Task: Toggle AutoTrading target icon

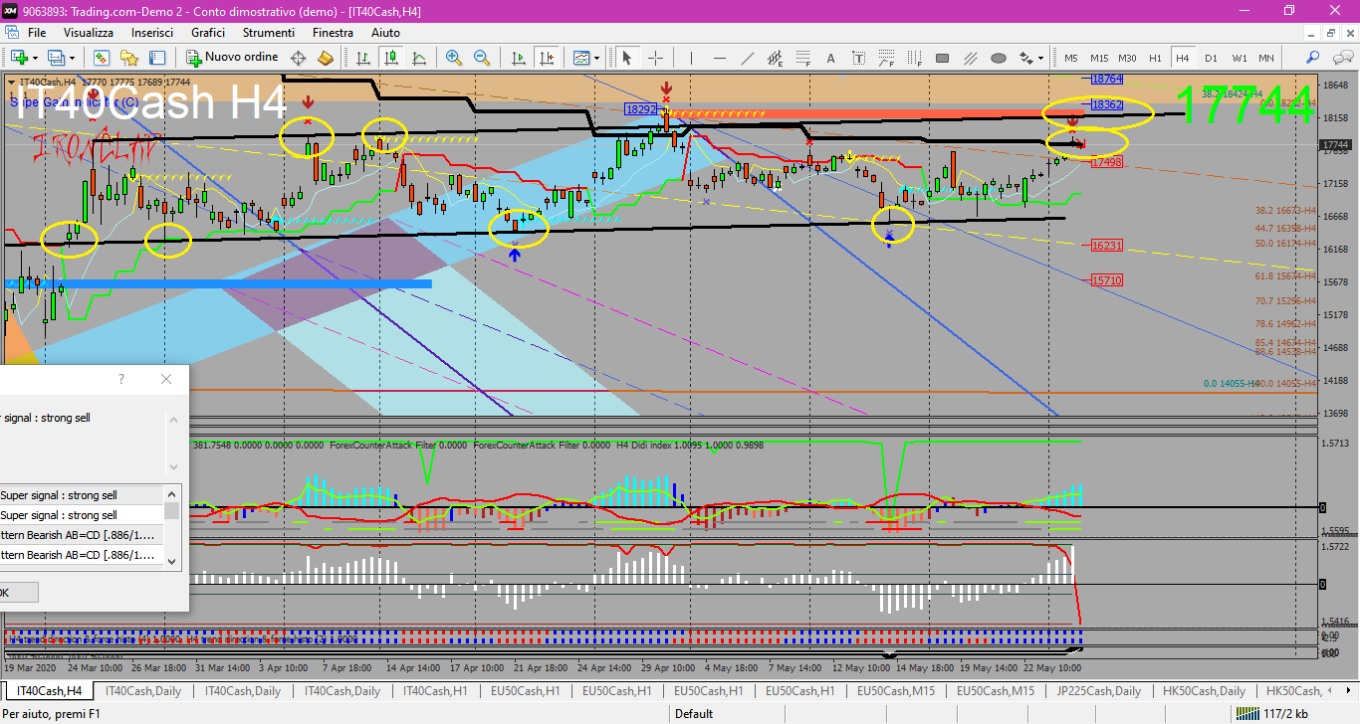Action: coord(298,58)
